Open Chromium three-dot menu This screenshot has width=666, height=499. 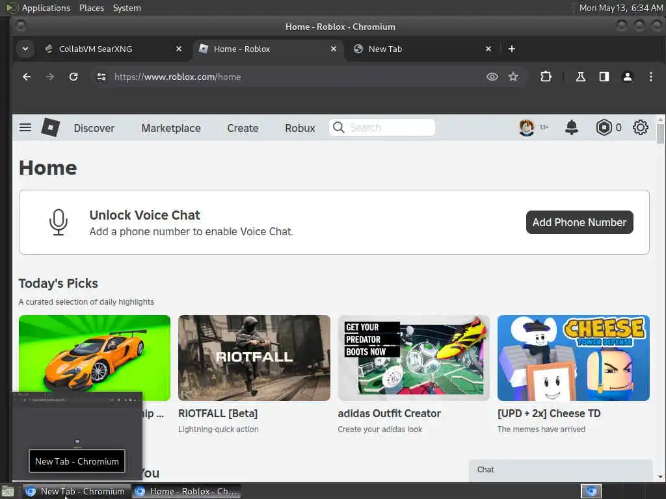click(650, 77)
